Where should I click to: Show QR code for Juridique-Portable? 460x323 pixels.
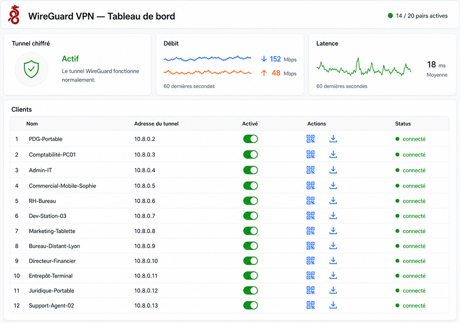click(x=310, y=290)
